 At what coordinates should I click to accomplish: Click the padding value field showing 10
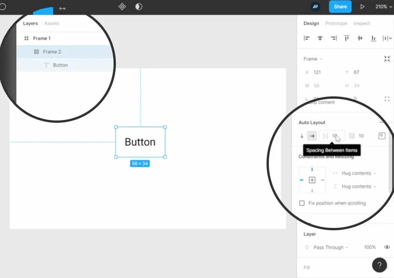(x=361, y=136)
